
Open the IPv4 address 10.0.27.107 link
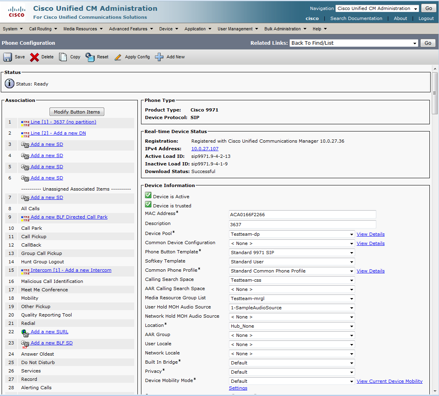(205, 149)
